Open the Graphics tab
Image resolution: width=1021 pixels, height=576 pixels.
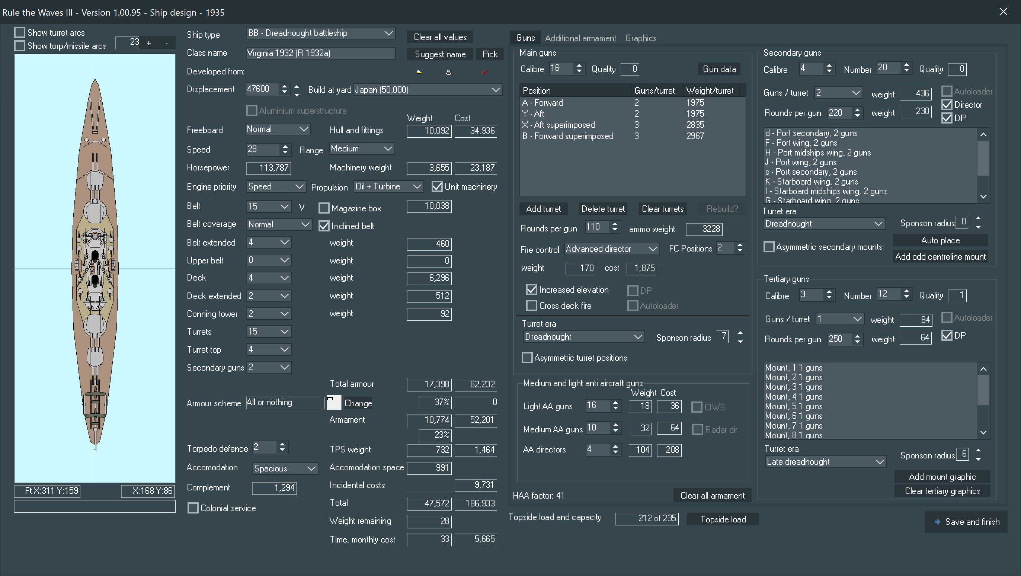pyautogui.click(x=640, y=38)
